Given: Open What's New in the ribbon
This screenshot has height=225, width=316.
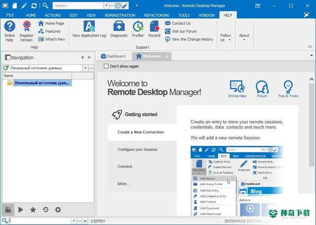Looking at the screenshot, I should (x=51, y=39).
